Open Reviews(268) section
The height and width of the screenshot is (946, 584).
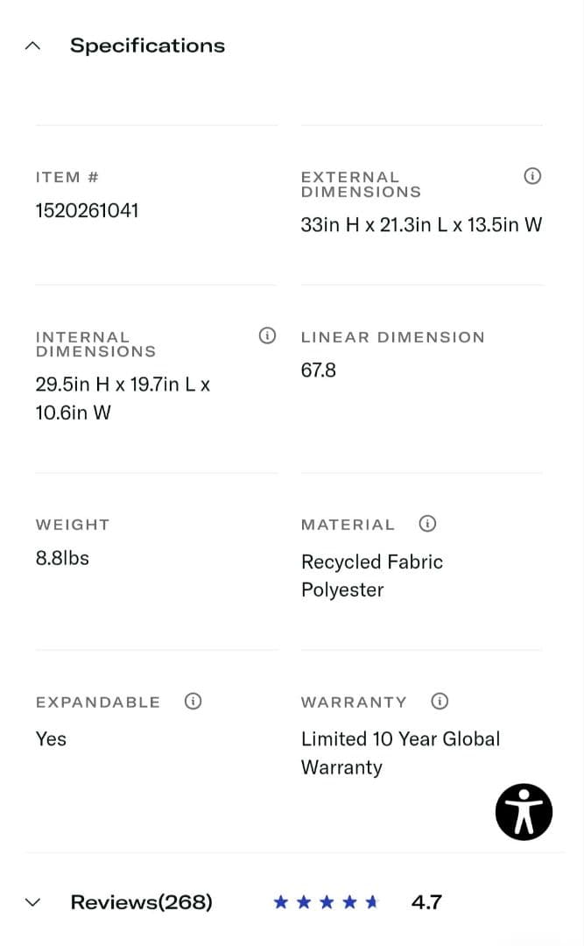(141, 902)
